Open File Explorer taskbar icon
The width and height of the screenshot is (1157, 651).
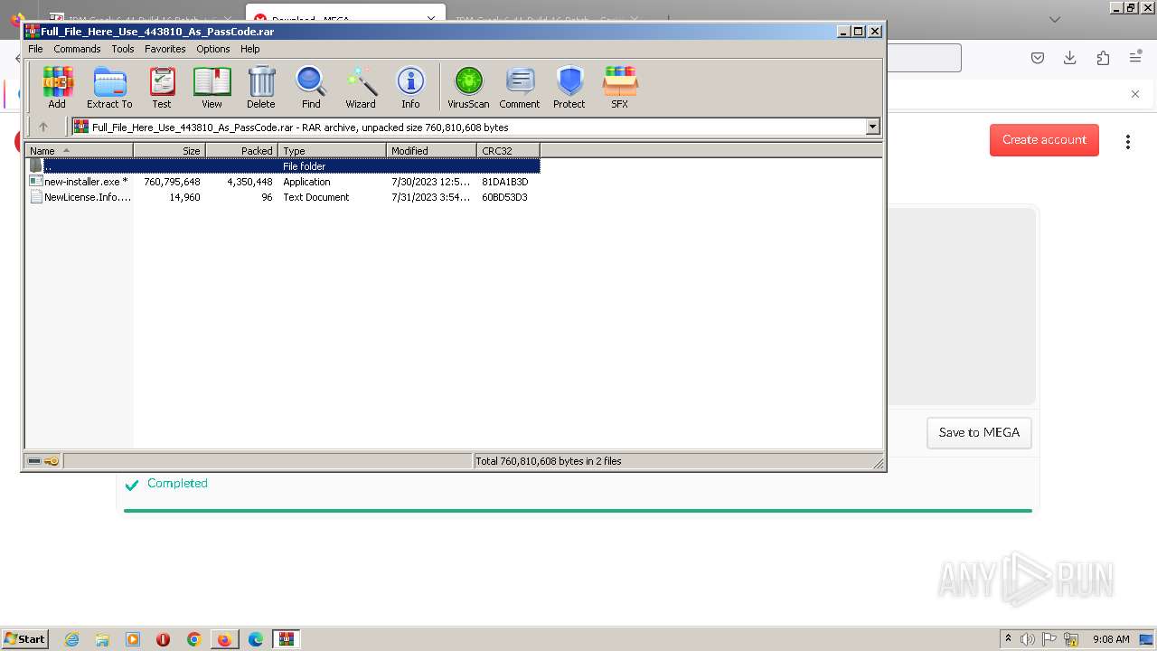[102, 639]
